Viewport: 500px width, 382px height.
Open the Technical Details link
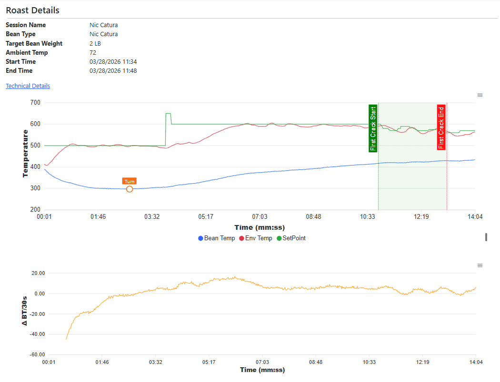tap(28, 86)
